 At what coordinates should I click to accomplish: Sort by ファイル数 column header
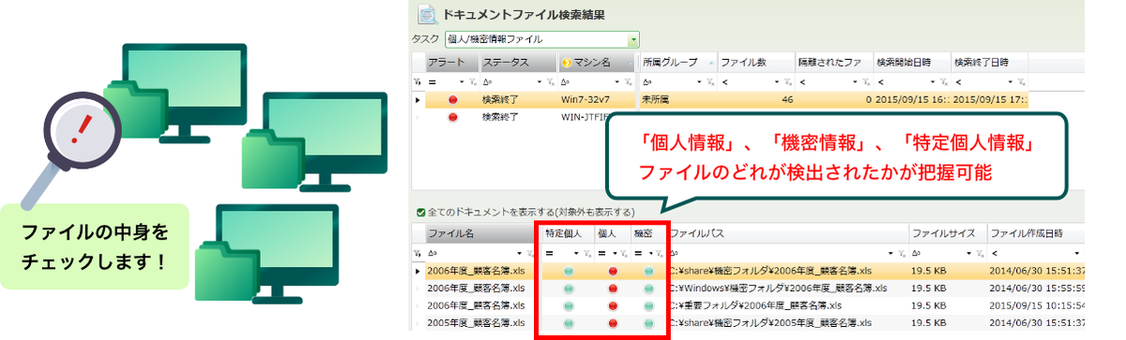[756, 63]
